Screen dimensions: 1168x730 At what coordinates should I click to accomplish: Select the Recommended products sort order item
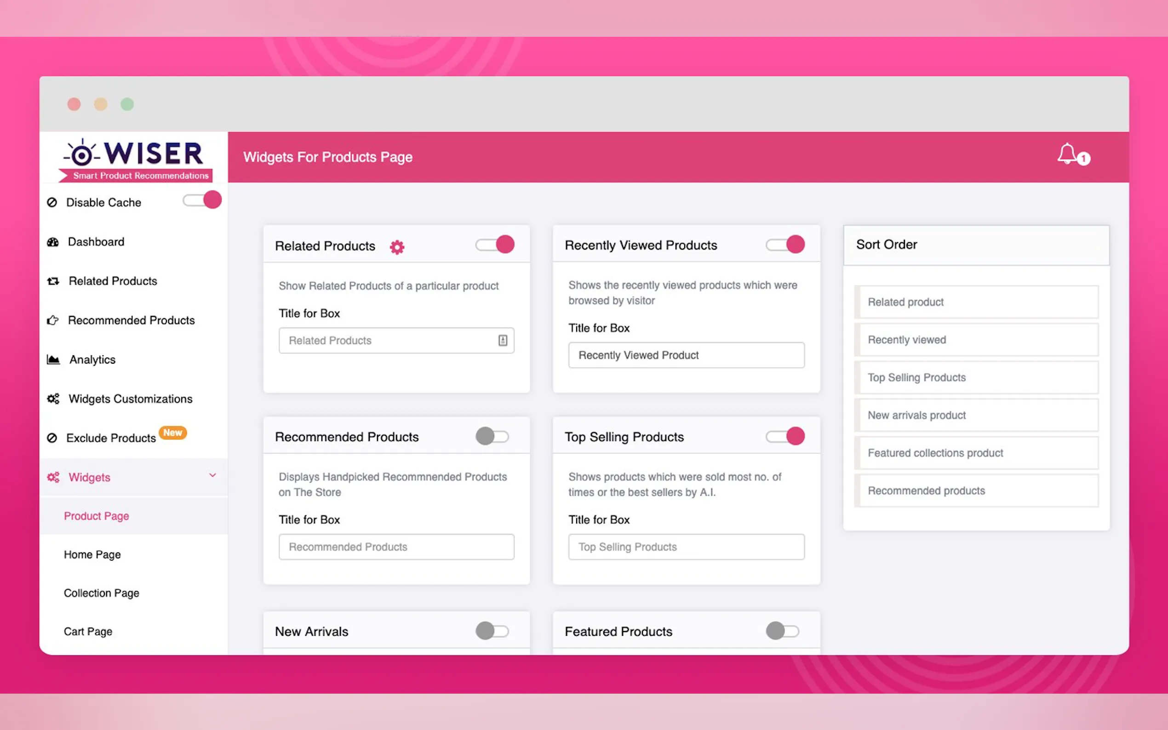point(976,490)
